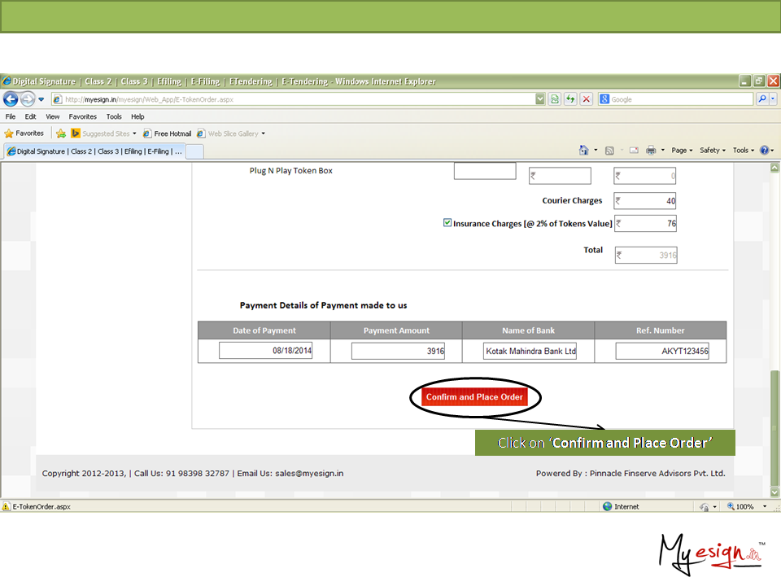Open the Safety dropdown menu
The width and height of the screenshot is (781, 586).
pos(712,151)
